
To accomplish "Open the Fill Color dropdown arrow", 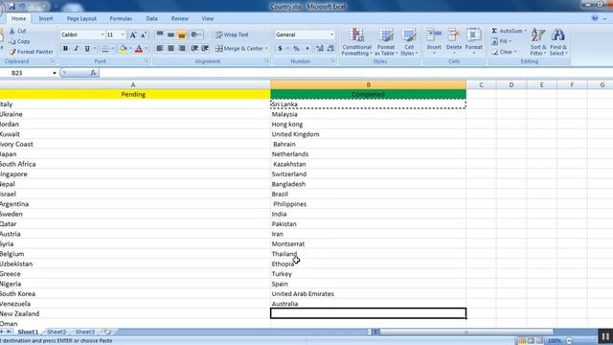I will tap(130, 49).
